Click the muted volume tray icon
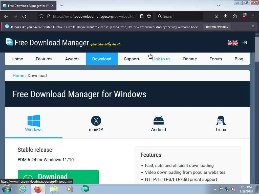 [x=233, y=189]
